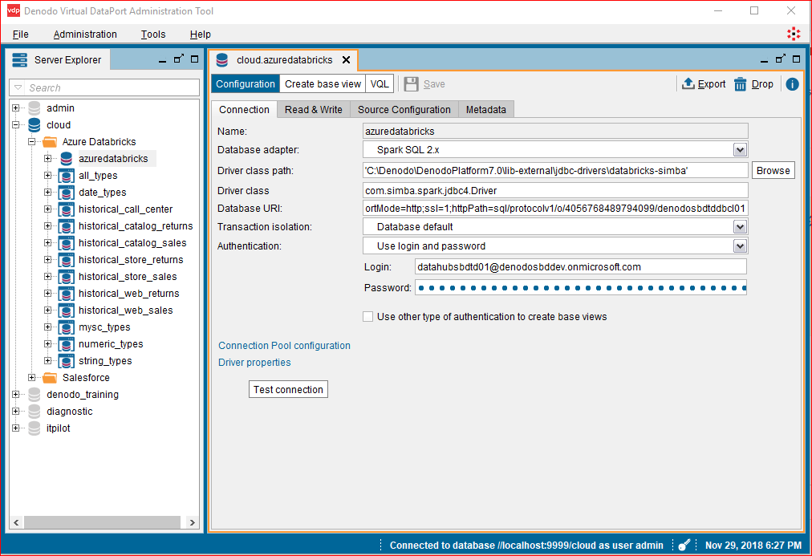Image resolution: width=812 pixels, height=556 pixels.
Task: Click the cloud database icon
Action: tap(35, 125)
